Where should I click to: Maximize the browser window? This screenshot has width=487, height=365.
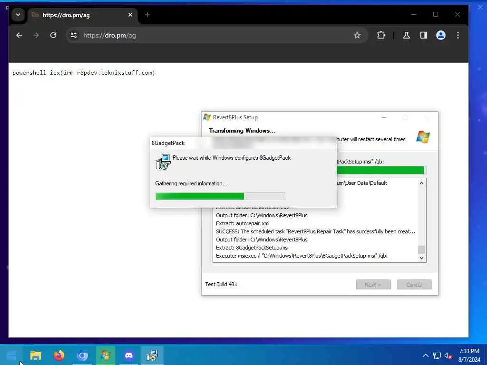tap(436, 15)
